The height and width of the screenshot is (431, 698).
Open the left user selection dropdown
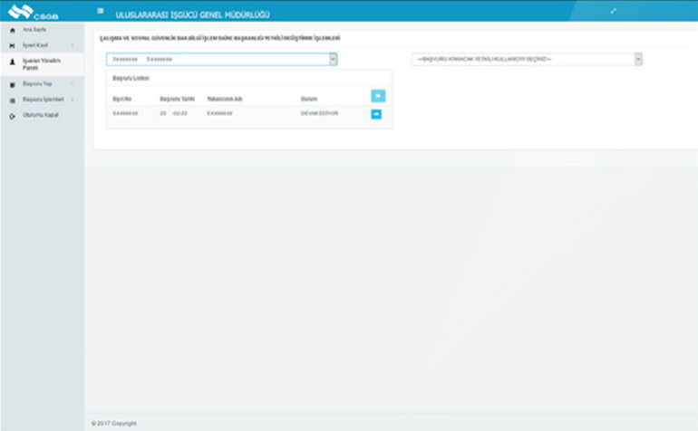[x=221, y=59]
